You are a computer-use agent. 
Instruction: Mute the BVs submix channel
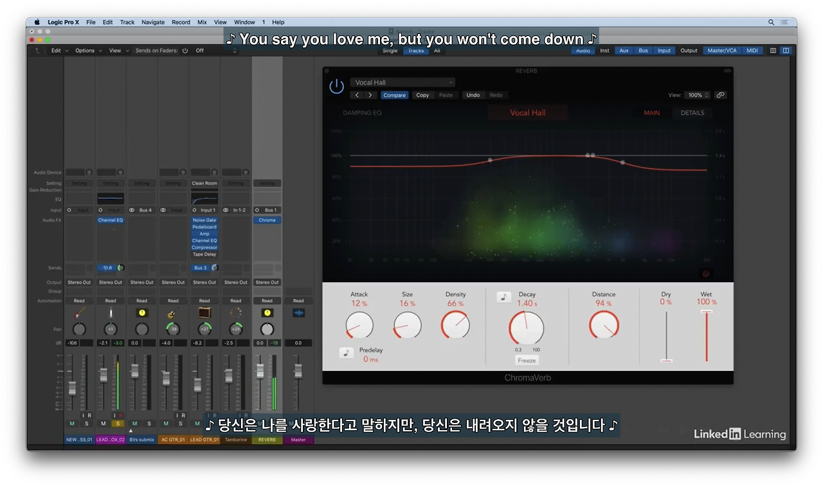point(134,424)
